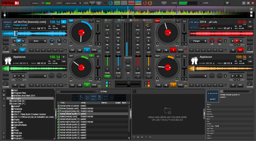
Task: Click deck 1 pitch plus button
Action: [x=99, y=44]
